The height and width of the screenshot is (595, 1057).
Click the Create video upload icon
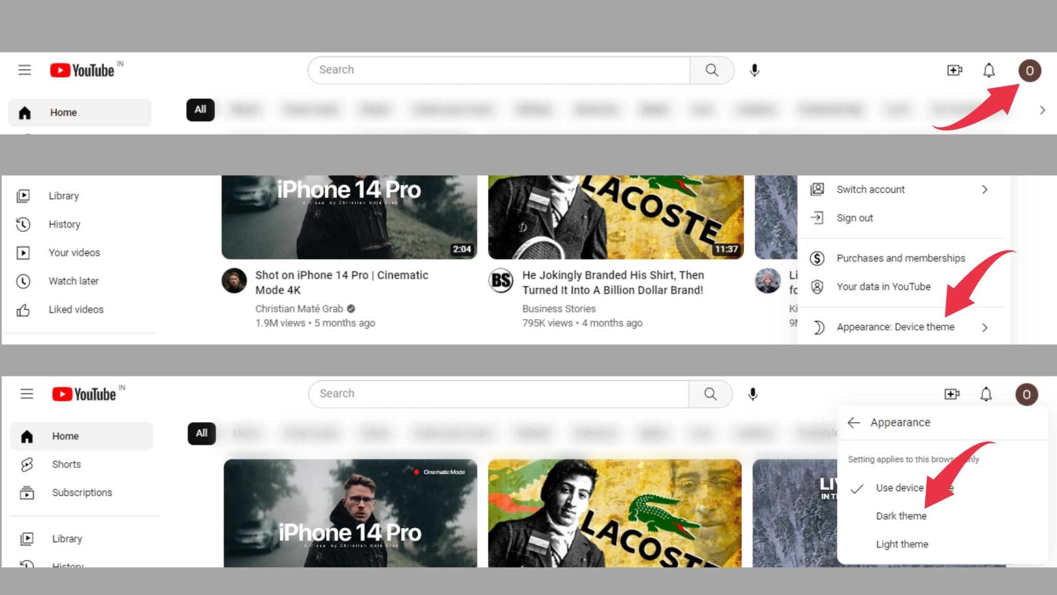(954, 70)
